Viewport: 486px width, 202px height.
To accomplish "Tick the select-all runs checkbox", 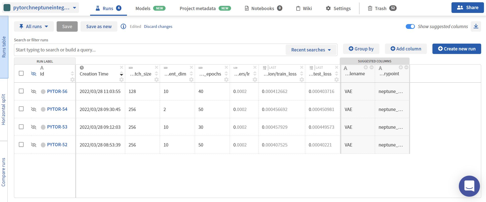I will 21,73.
